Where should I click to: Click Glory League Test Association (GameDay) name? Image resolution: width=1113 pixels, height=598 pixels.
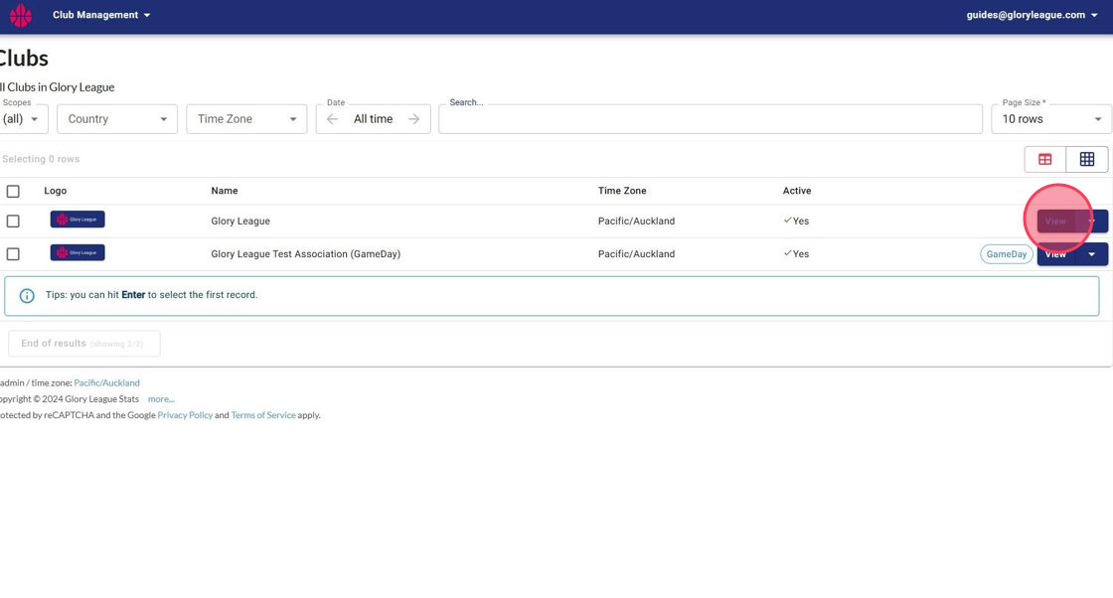(305, 254)
